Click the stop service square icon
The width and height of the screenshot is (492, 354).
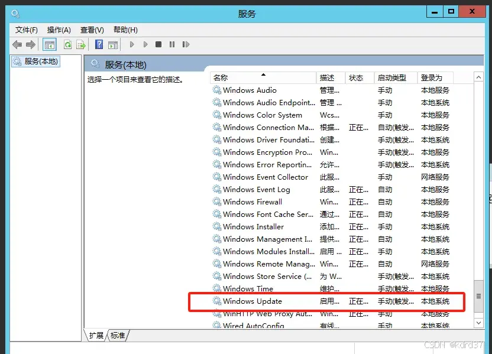(158, 44)
